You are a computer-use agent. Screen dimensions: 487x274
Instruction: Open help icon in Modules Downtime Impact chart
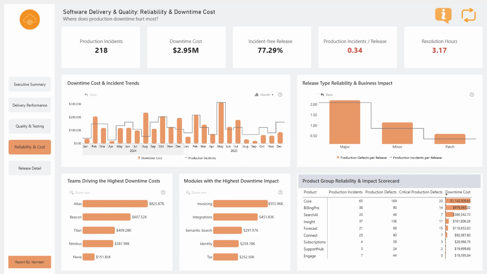tap(280, 193)
